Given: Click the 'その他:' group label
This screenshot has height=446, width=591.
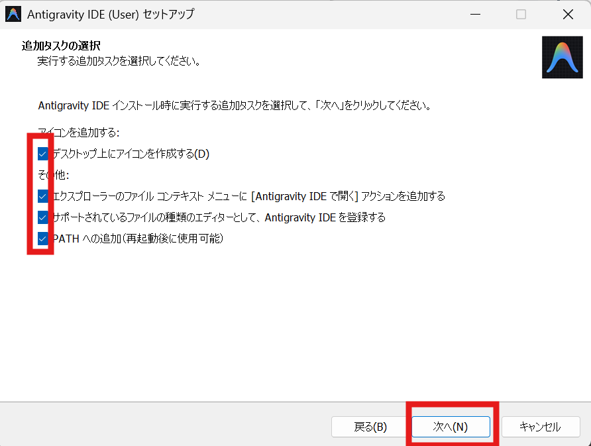Looking at the screenshot, I should coord(54,175).
